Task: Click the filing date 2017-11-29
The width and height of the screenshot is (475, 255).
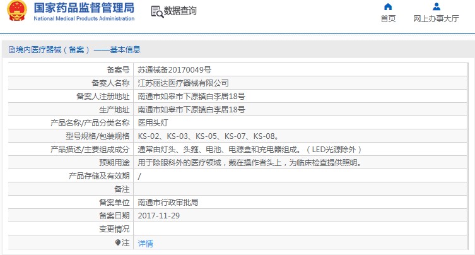Action: click(158, 216)
